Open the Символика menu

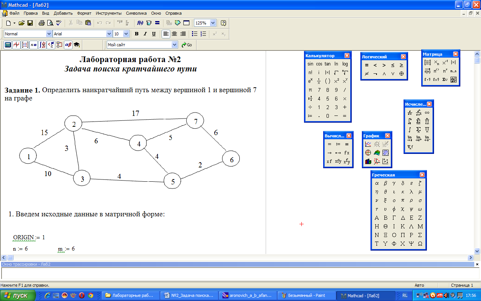pos(136,13)
